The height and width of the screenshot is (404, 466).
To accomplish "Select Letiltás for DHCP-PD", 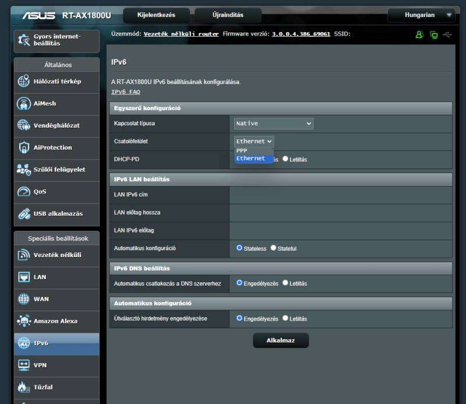I will (x=285, y=159).
